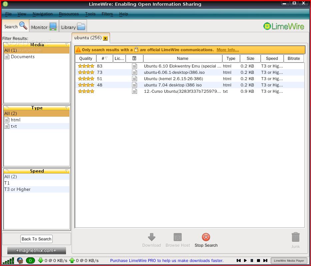Screen dimensions: 311x266
Task: Collapse the Speed filter box via its triangle
Action: click(67, 171)
